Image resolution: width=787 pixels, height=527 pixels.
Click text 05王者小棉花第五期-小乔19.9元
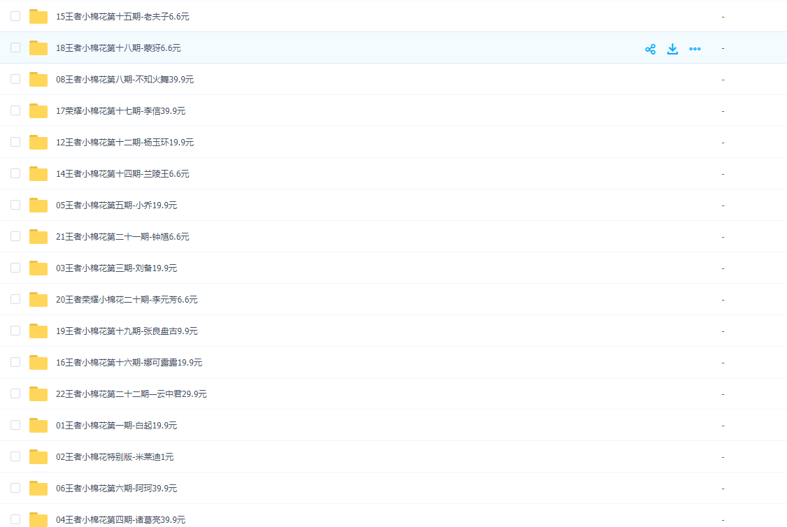[116, 205]
